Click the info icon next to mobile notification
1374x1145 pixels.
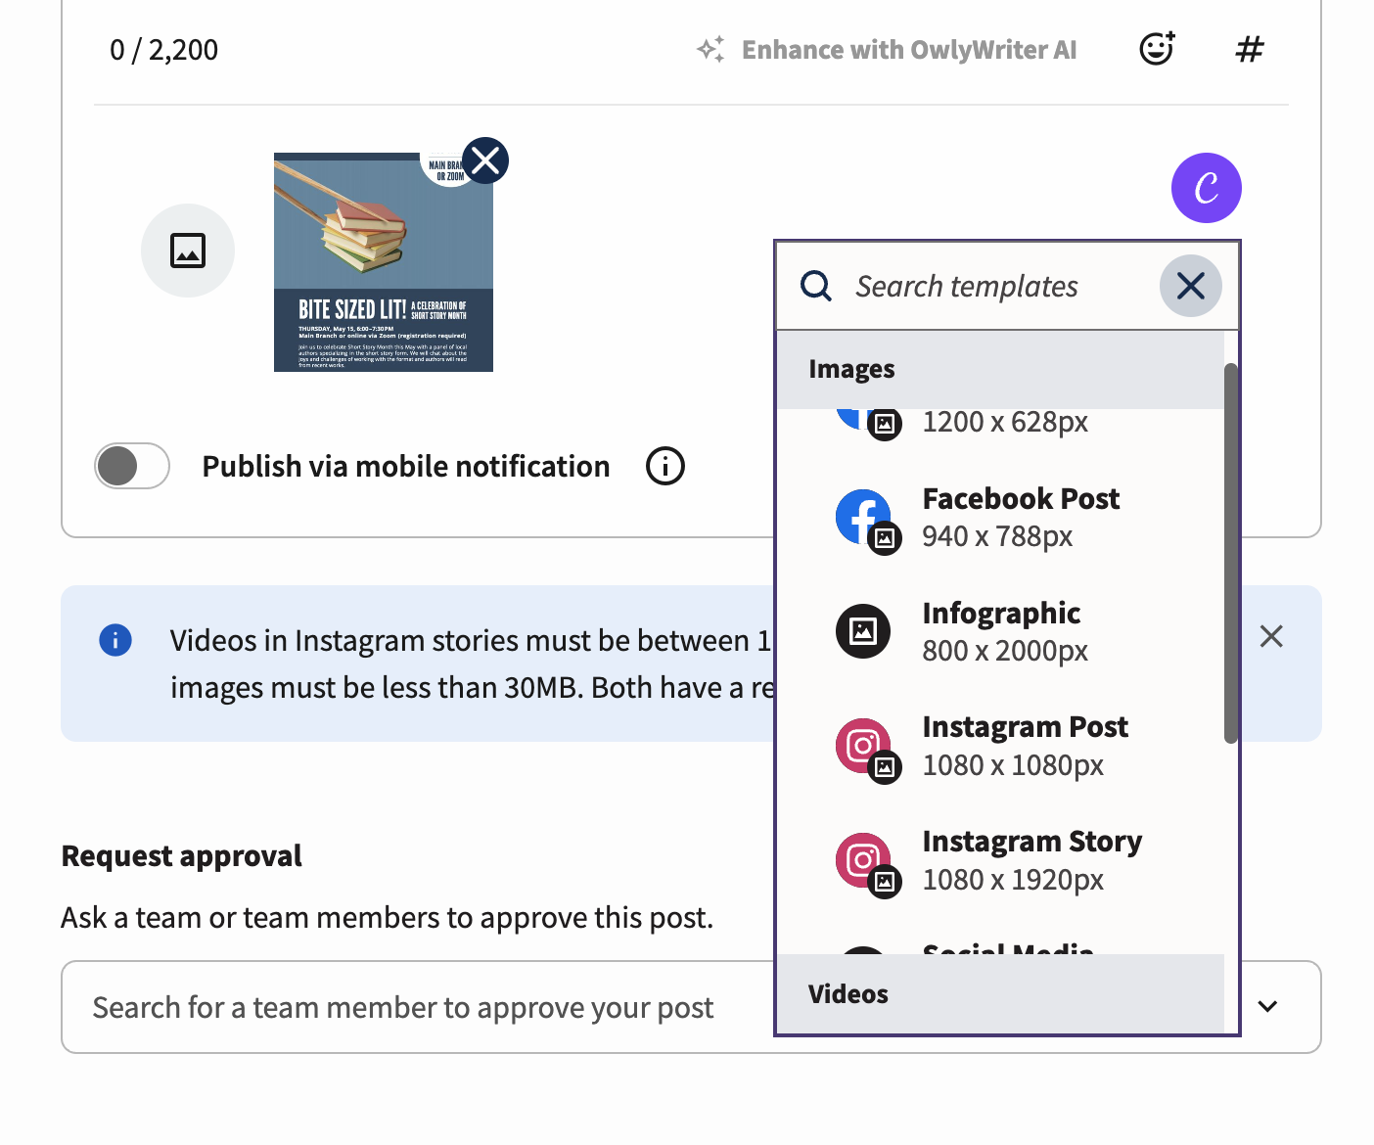[x=664, y=466]
